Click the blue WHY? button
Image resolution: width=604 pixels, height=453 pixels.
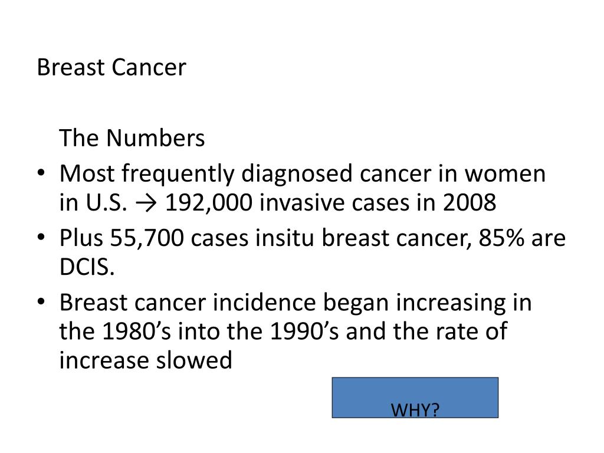coord(415,398)
